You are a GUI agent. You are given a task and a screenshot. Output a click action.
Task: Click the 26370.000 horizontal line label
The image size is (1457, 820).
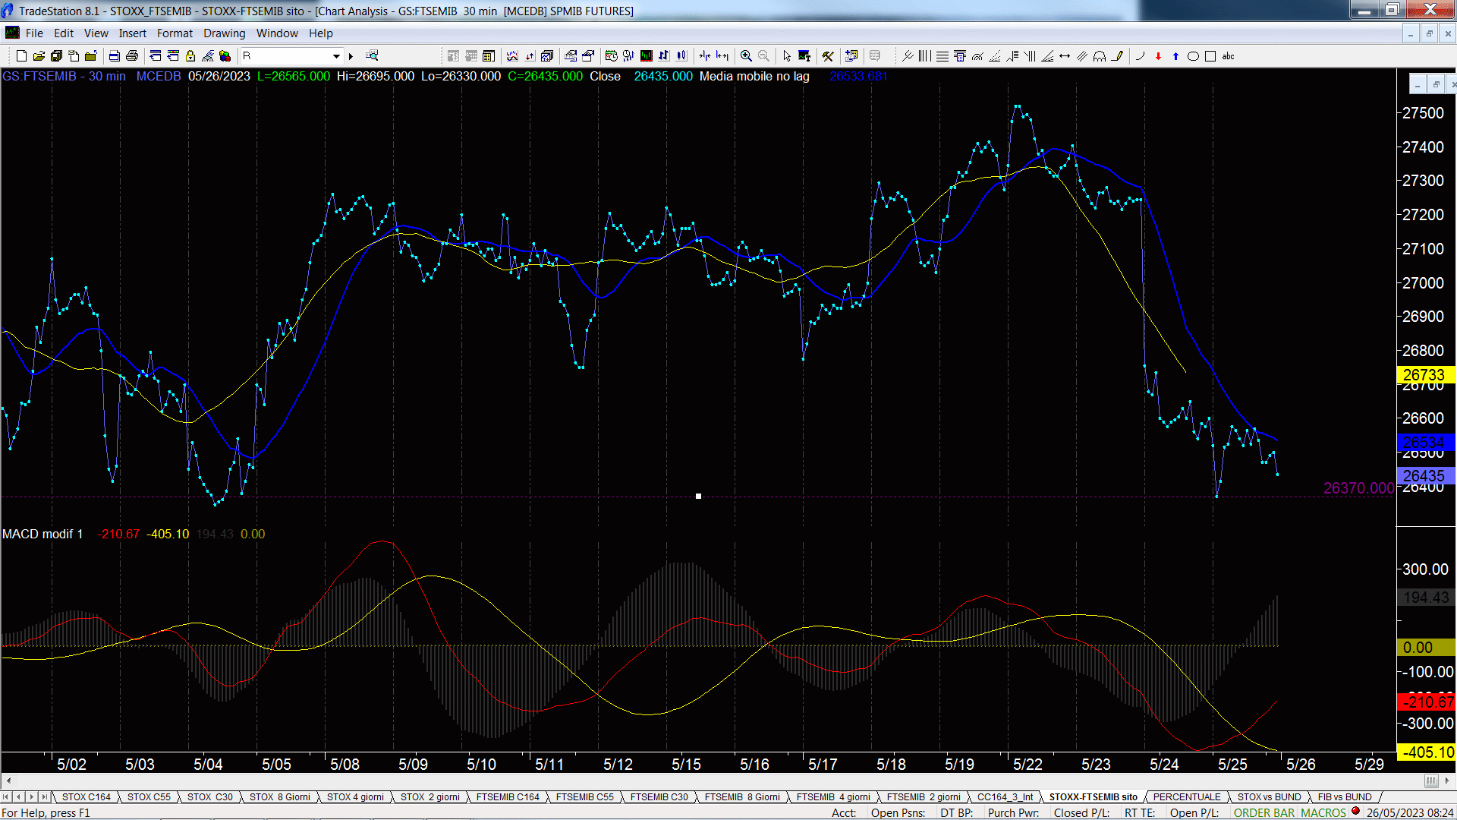click(x=1358, y=488)
